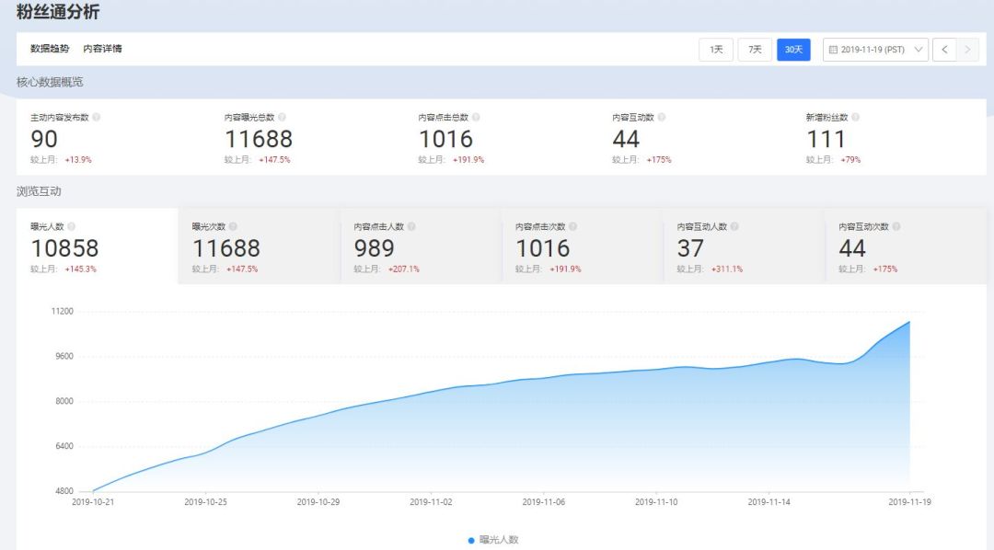Click info icon next to 内容点击总数
994x550 pixels.
476,118
